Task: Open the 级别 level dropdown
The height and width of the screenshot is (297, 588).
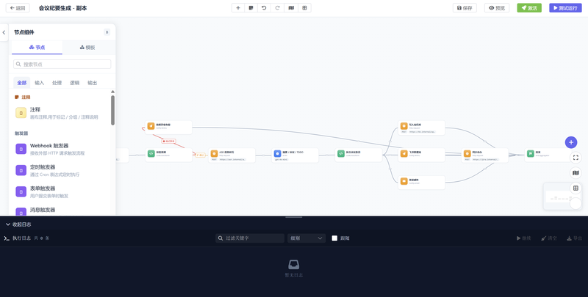Action: point(306,238)
